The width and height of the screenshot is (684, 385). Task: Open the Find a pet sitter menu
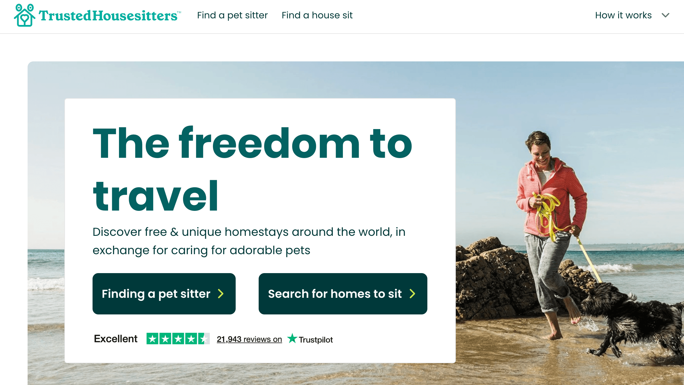pos(232,15)
